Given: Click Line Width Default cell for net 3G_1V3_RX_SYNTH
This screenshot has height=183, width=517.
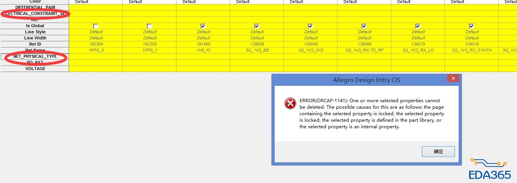Looking at the screenshot, I should click(472, 38).
